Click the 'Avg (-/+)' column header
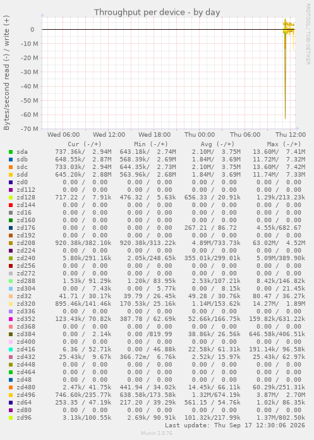 tap(217, 144)
